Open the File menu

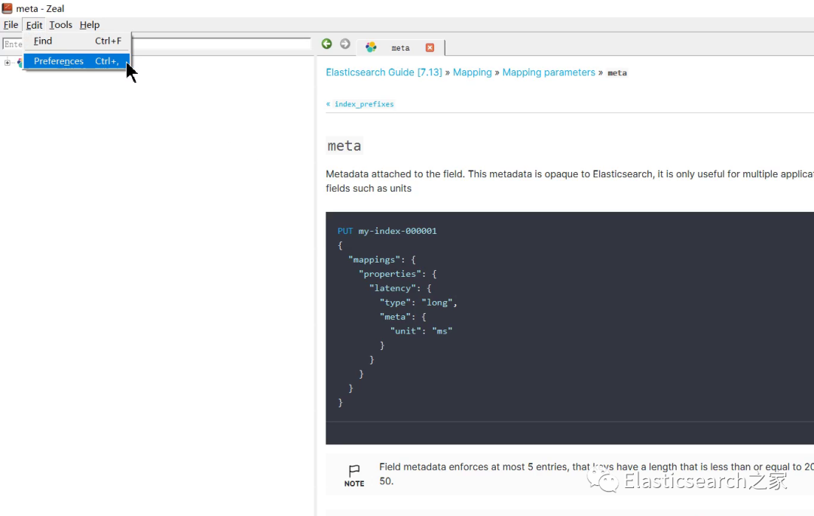pyautogui.click(x=11, y=25)
